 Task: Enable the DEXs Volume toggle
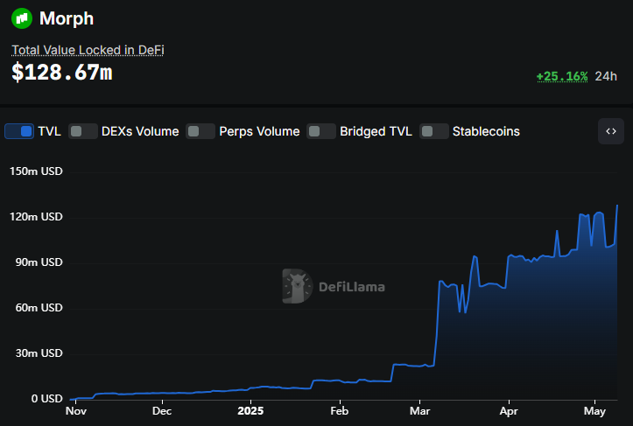point(83,131)
